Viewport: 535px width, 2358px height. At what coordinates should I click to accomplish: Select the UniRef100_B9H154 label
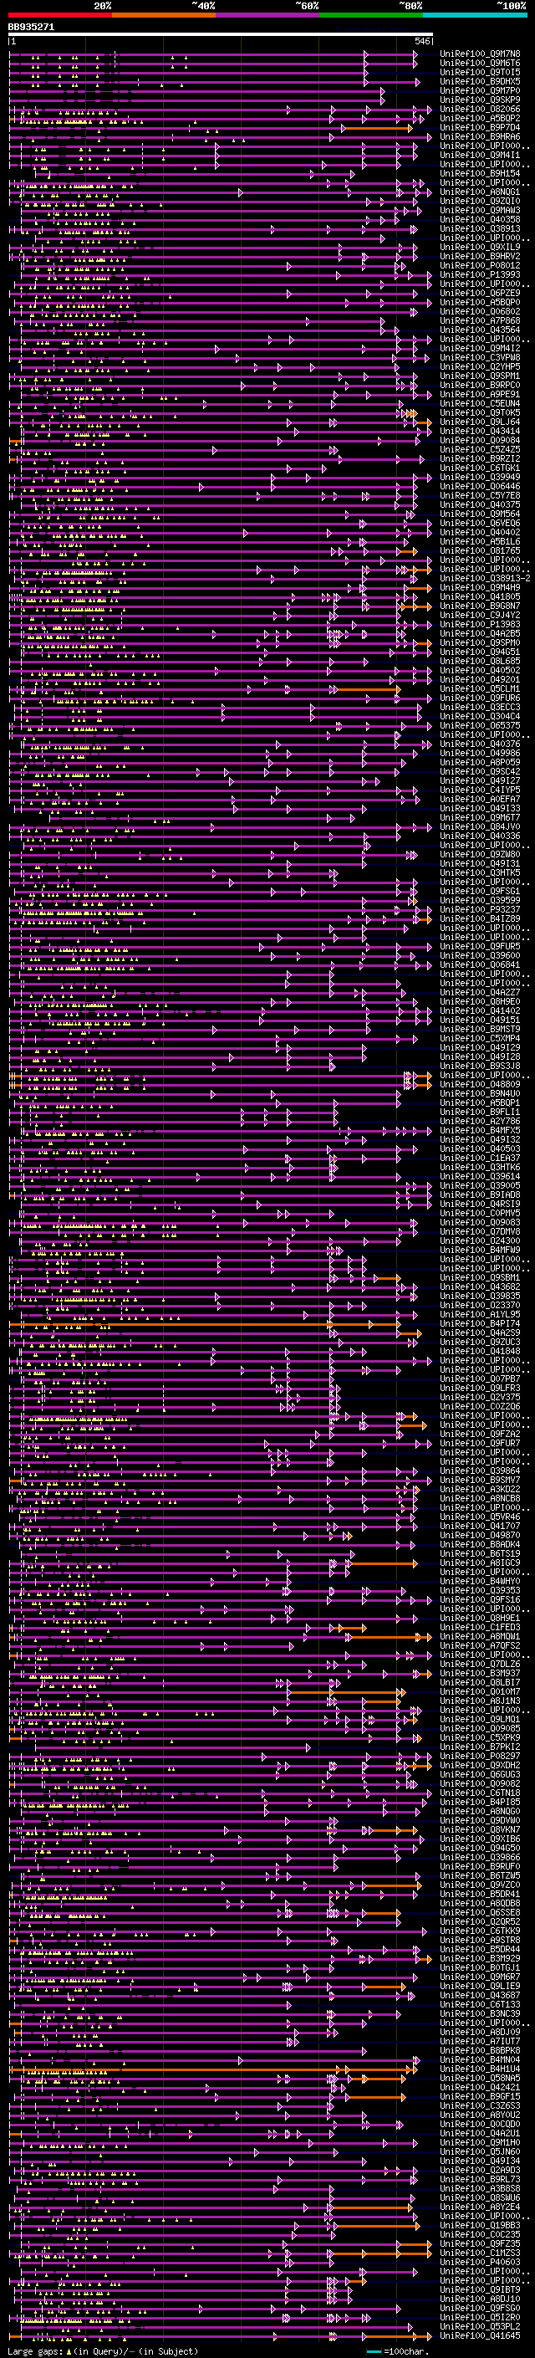[x=480, y=173]
